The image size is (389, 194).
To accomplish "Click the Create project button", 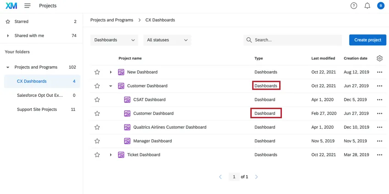I will (367, 40).
